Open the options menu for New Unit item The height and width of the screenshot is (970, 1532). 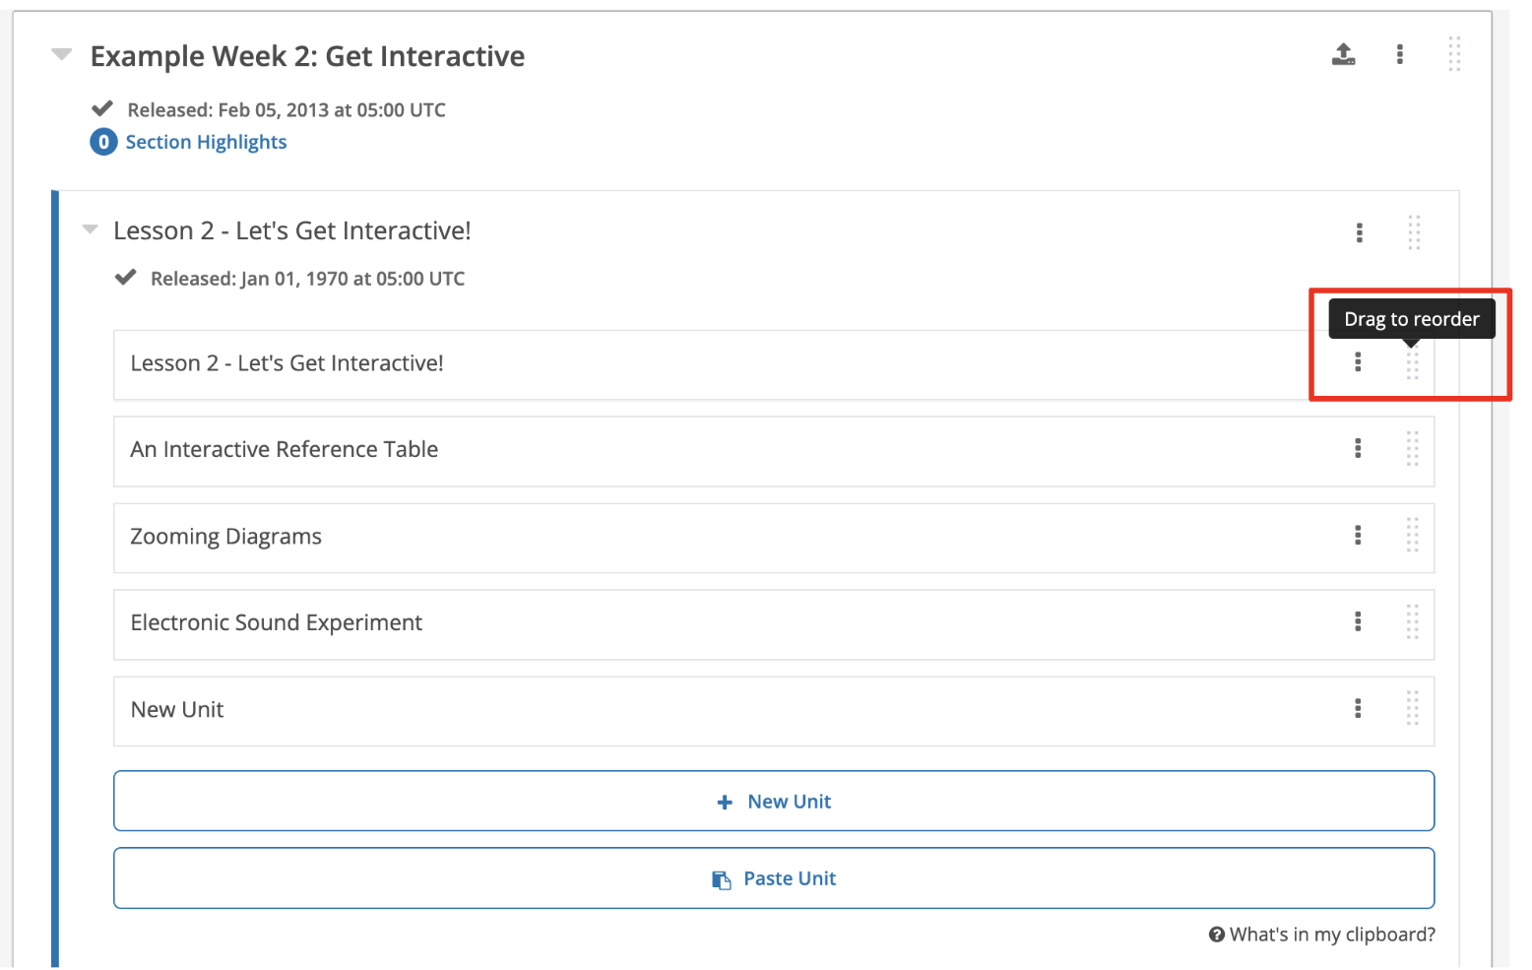click(x=1358, y=709)
